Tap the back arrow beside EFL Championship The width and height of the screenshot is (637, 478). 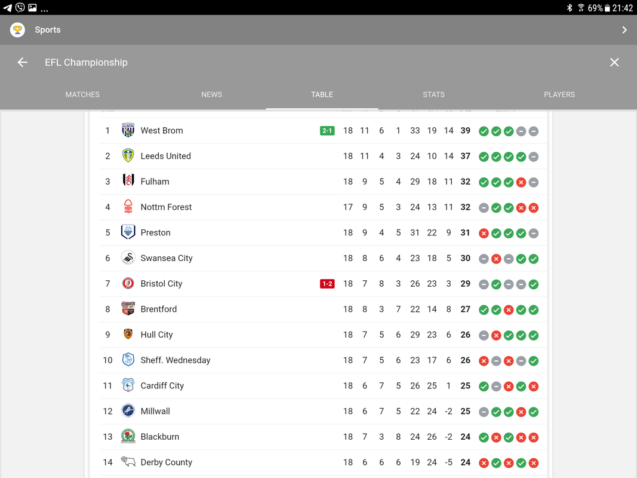click(x=22, y=62)
